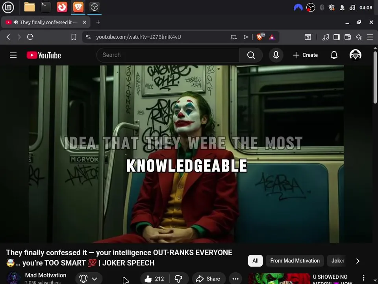Click the YouTube Search box

(x=168, y=55)
